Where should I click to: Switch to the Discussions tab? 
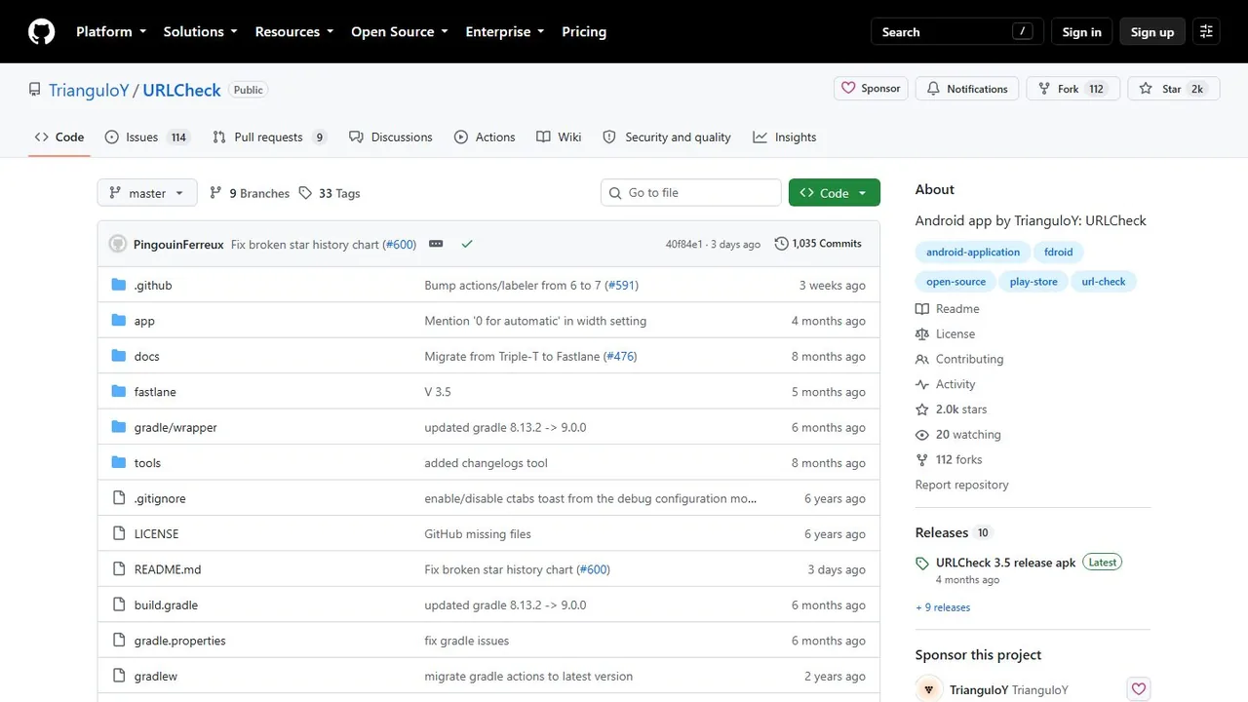(391, 137)
